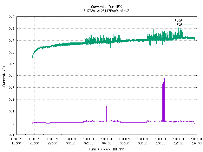Click the x-axis tick label '101101 06:00'
The width and height of the screenshot is (203, 152).
click(x=124, y=141)
